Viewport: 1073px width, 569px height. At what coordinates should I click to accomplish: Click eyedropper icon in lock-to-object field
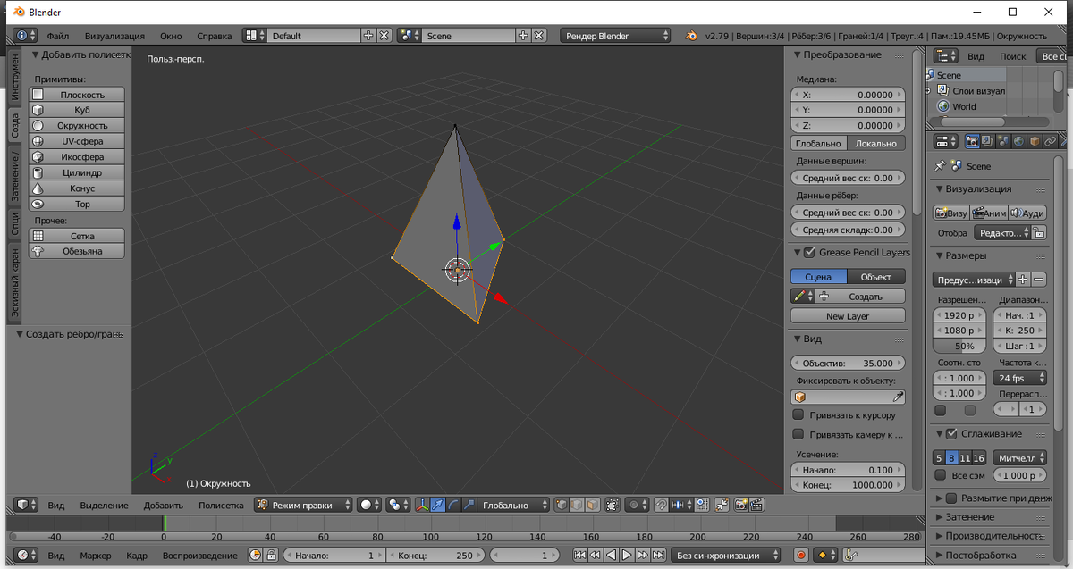coord(898,397)
